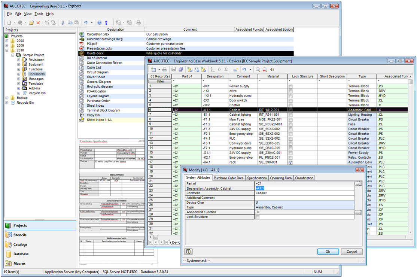This screenshot has height=277, width=417.
Task: Toggle Lock Structure checkbox in Modify dialog
Action: [x=258, y=217]
